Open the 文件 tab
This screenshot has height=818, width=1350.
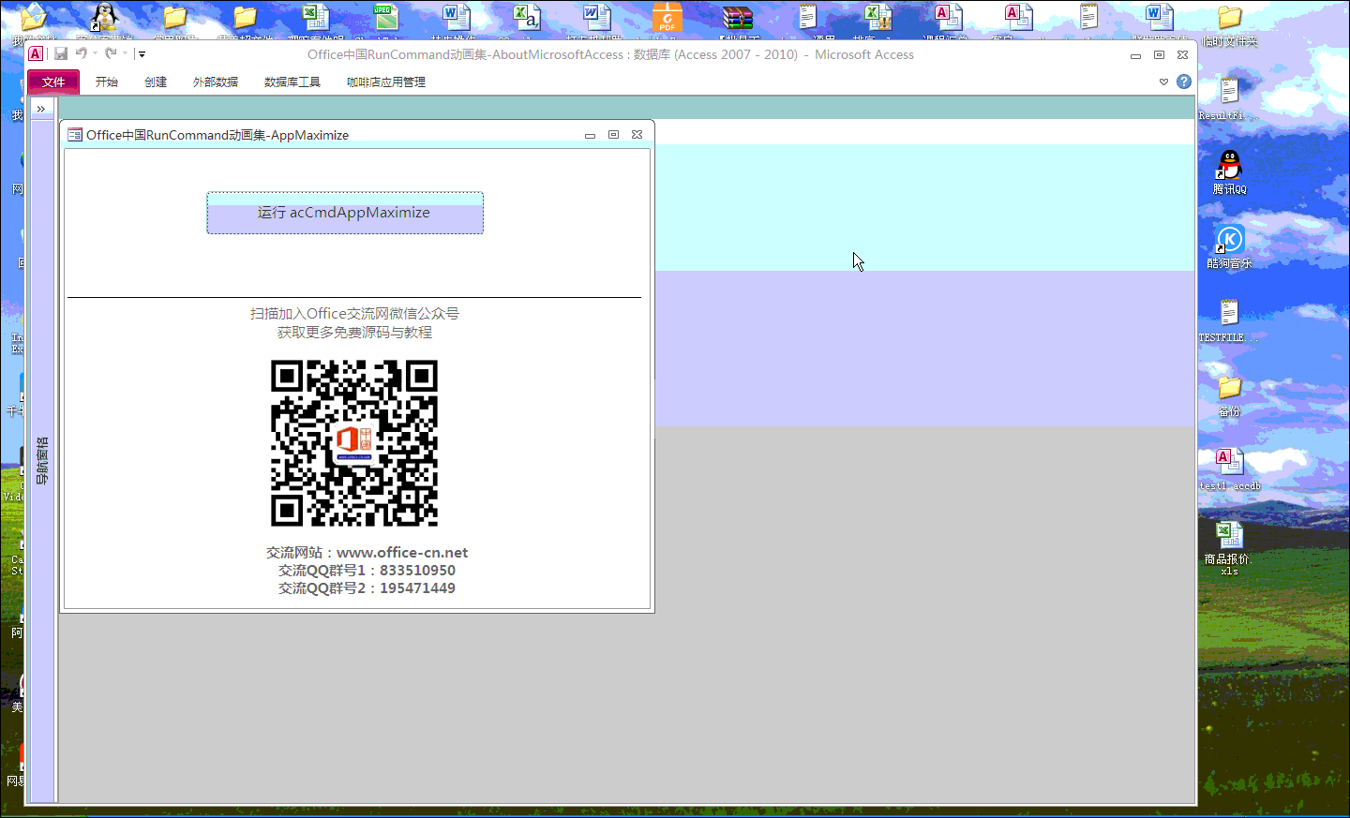coord(53,82)
